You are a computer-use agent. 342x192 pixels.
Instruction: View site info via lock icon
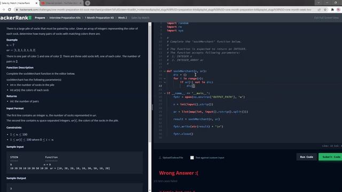click(17, 10)
